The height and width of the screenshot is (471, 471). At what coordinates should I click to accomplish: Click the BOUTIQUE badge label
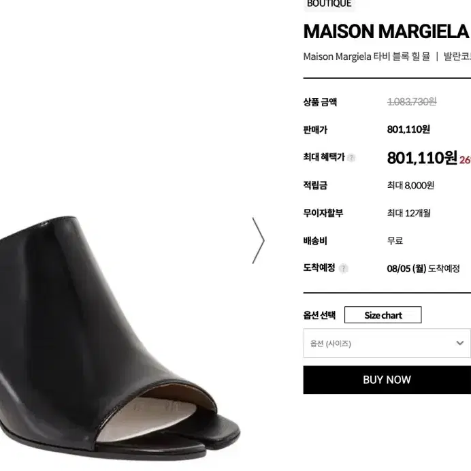click(x=329, y=4)
